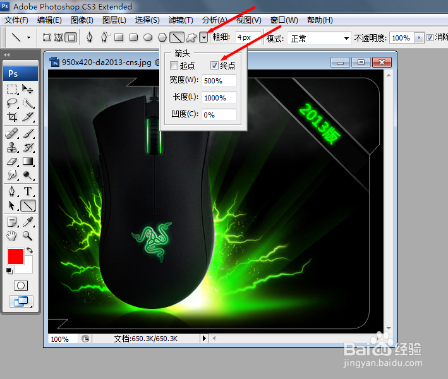Edit the 长度(L) arrow length field
This screenshot has height=379, width=448.
point(219,98)
